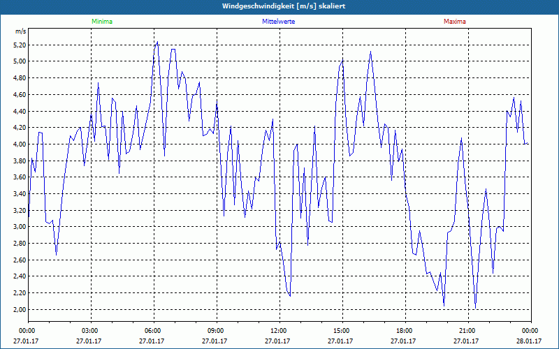The width and height of the screenshot is (559, 349).
Task: Click the m/s unit label on the y-axis
Action: coord(21,31)
